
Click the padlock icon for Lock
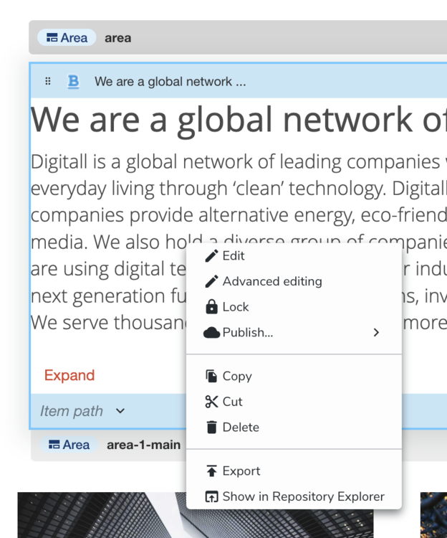211,307
